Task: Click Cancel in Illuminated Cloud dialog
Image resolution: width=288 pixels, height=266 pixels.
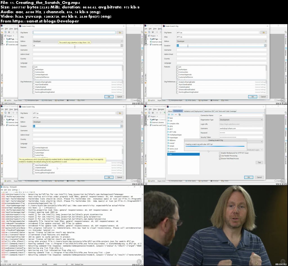Action: click(259, 178)
